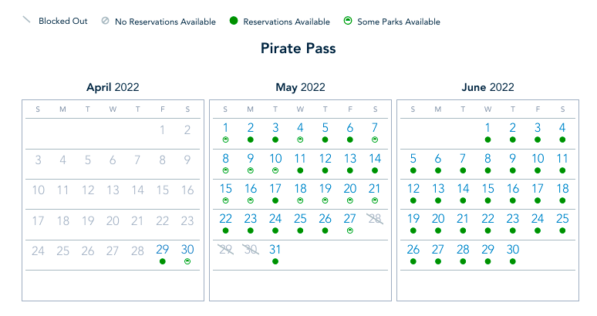
Task: Click the availability dot under April 29
Action: click(163, 261)
